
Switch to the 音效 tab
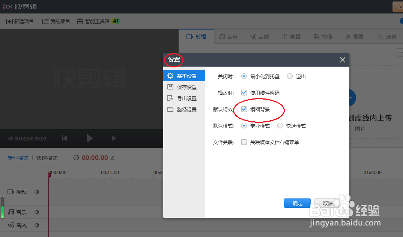[260, 37]
